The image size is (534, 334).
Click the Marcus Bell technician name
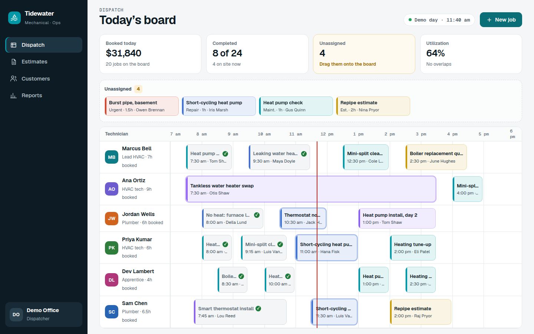(137, 148)
